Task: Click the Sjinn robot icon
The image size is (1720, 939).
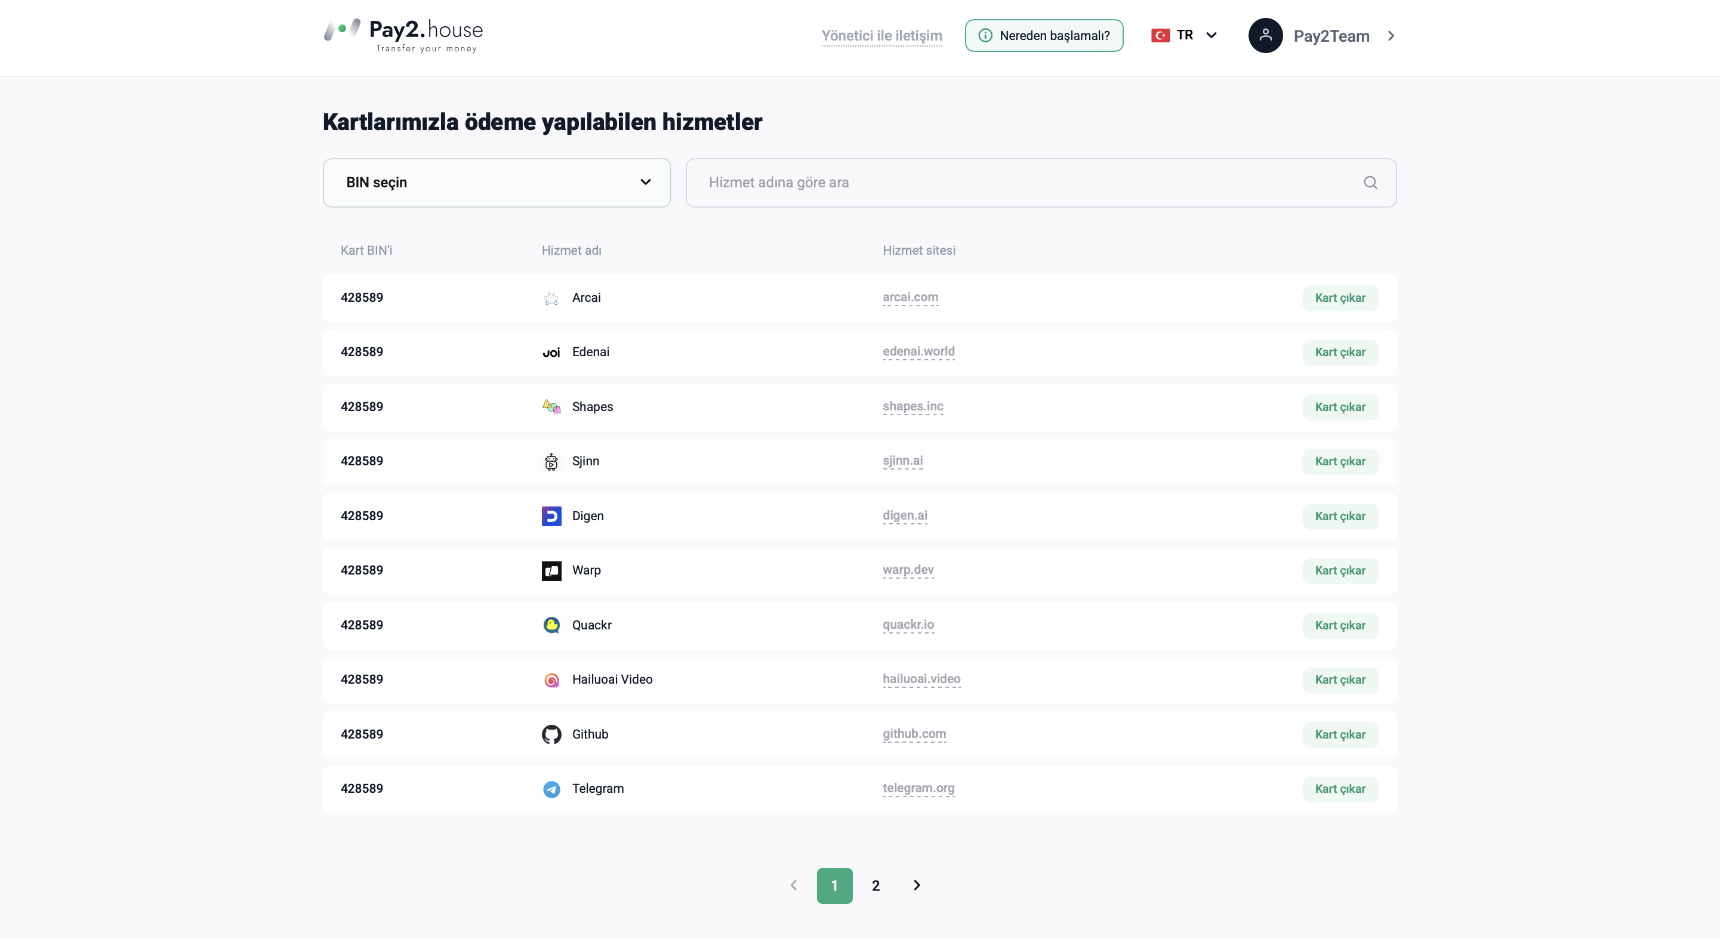Action: [x=551, y=461]
